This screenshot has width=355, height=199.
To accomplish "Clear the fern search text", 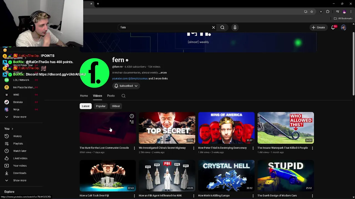I will point(214,27).
